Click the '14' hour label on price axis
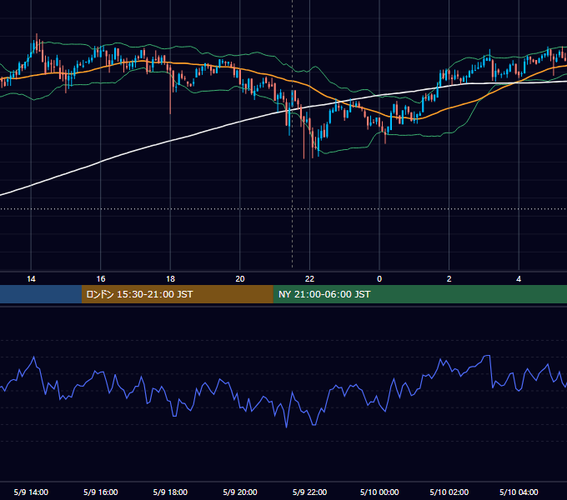This screenshot has height=500, width=567. pyautogui.click(x=31, y=279)
